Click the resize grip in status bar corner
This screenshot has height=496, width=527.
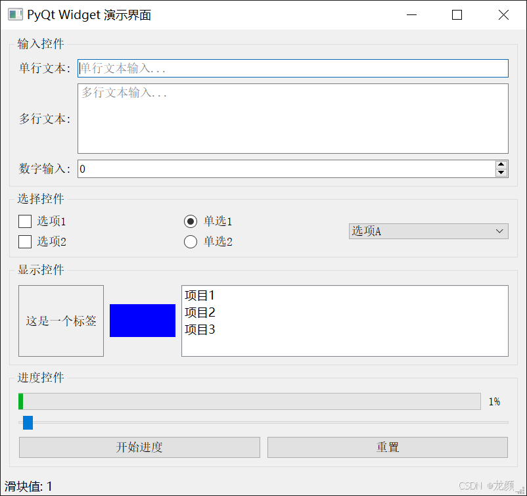[520, 490]
